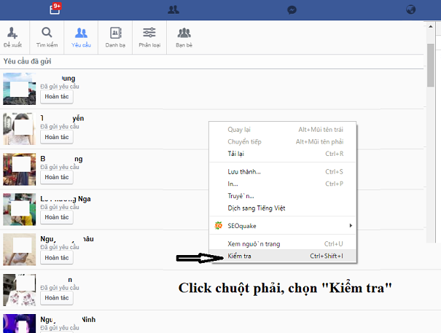Click the Yêu cầu đã gửi heading
This screenshot has width=441, height=333.
tap(27, 61)
